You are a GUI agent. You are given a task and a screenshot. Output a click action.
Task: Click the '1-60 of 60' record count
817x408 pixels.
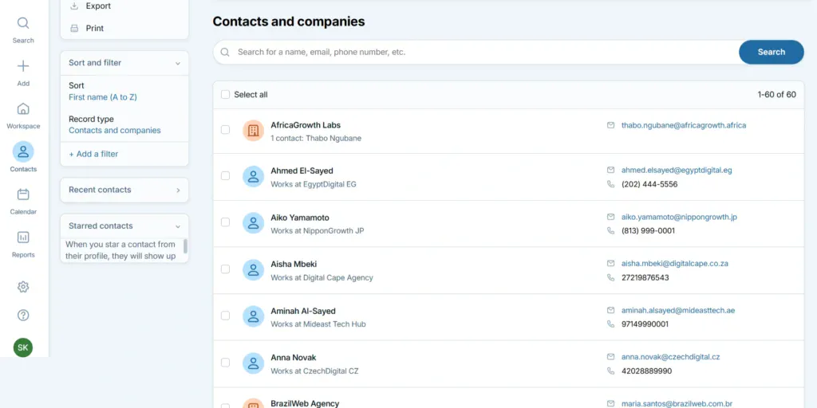tap(776, 95)
